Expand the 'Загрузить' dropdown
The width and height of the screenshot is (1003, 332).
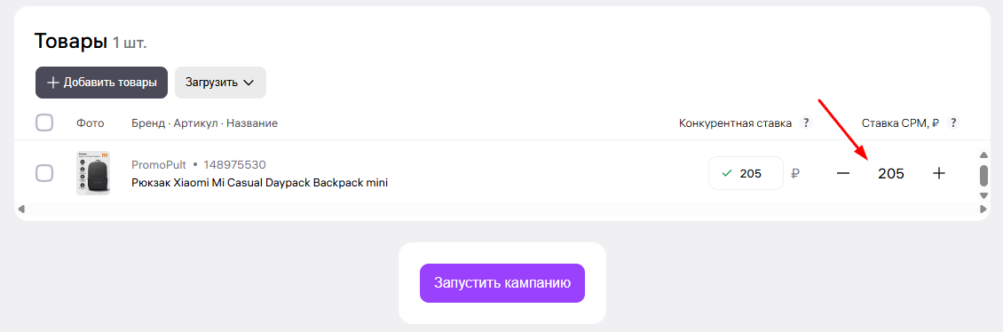[220, 83]
